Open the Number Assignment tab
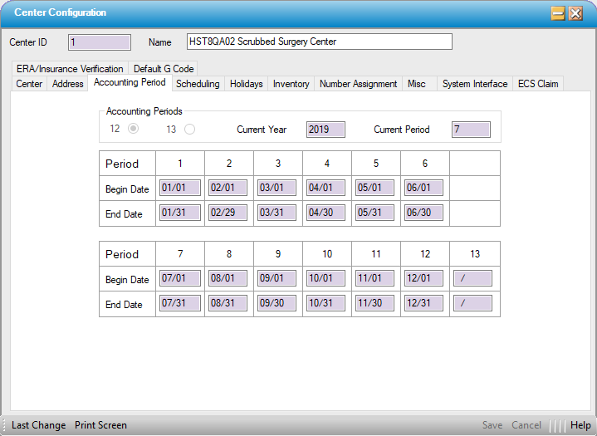This screenshot has width=597, height=436. [358, 84]
